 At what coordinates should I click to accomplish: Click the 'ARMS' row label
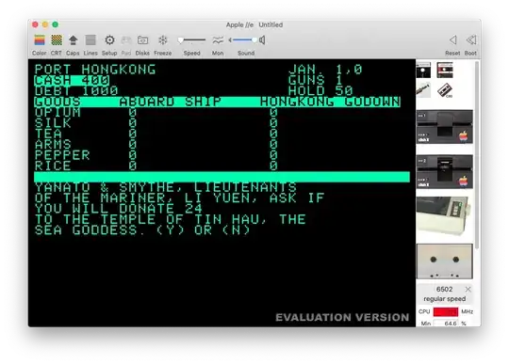point(53,145)
